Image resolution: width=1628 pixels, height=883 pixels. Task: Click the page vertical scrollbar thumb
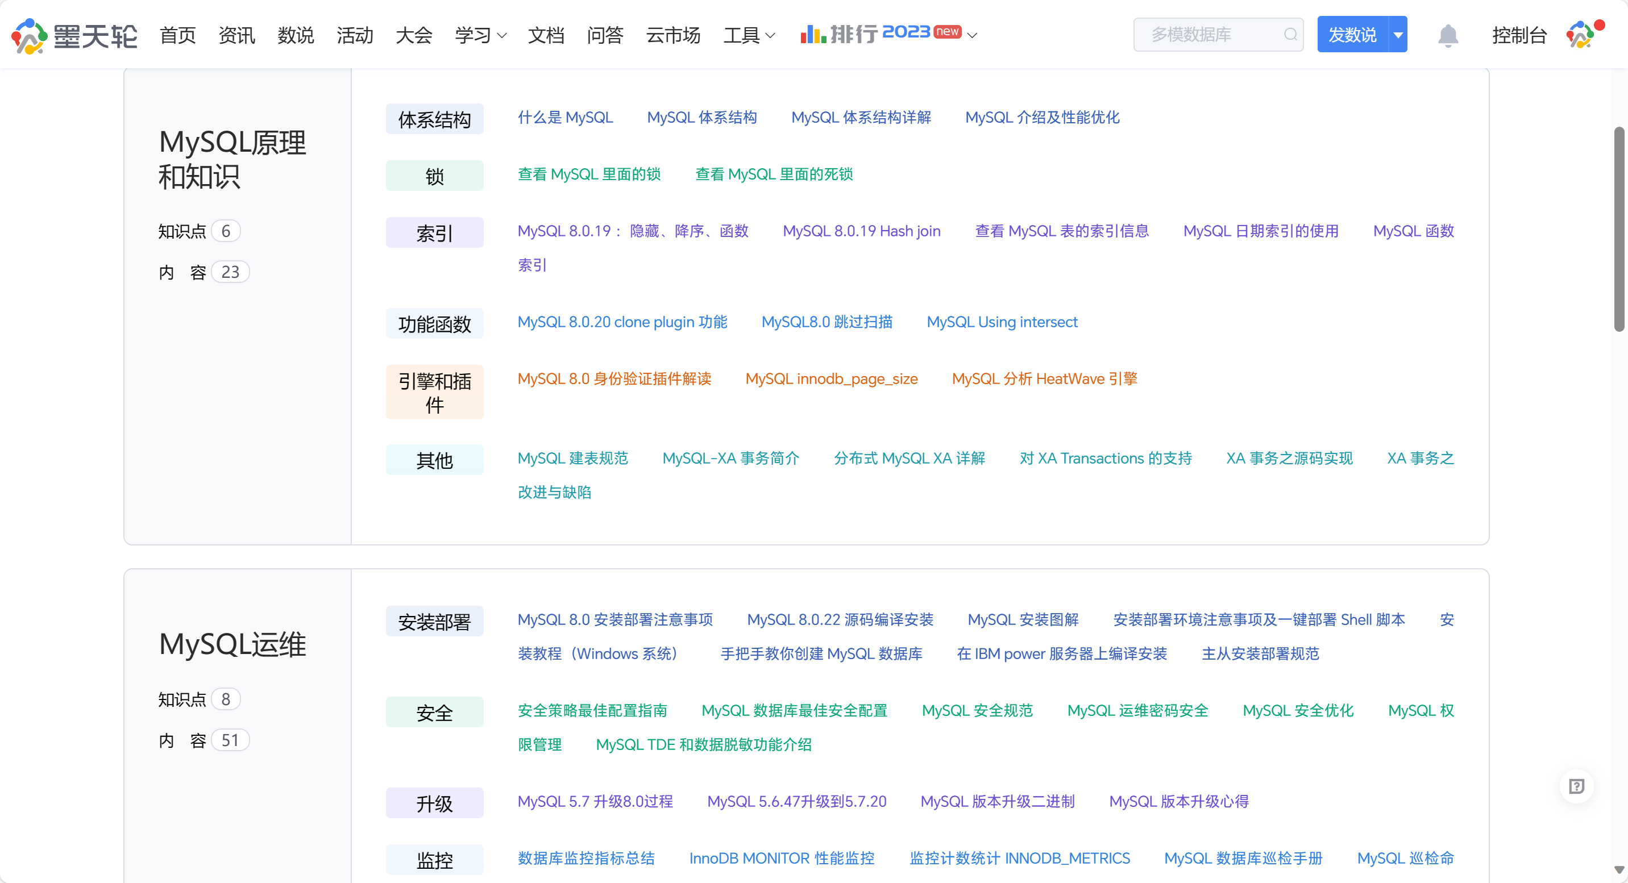pyautogui.click(x=1619, y=228)
